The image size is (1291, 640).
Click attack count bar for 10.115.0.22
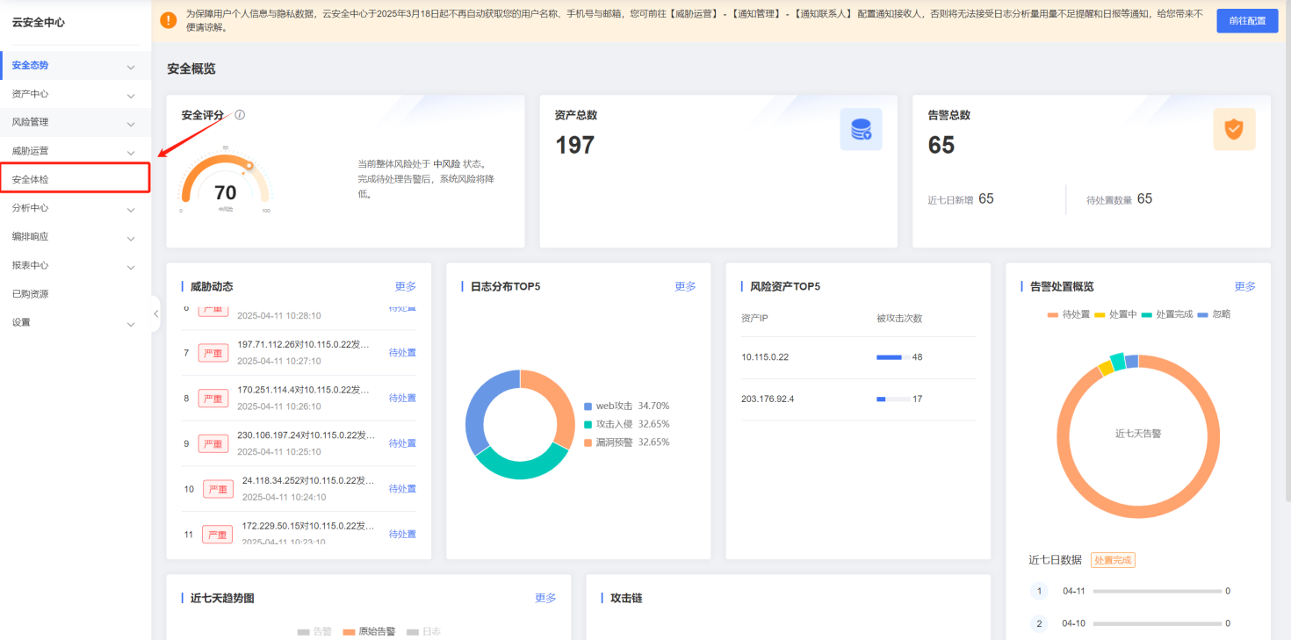pyautogui.click(x=892, y=357)
